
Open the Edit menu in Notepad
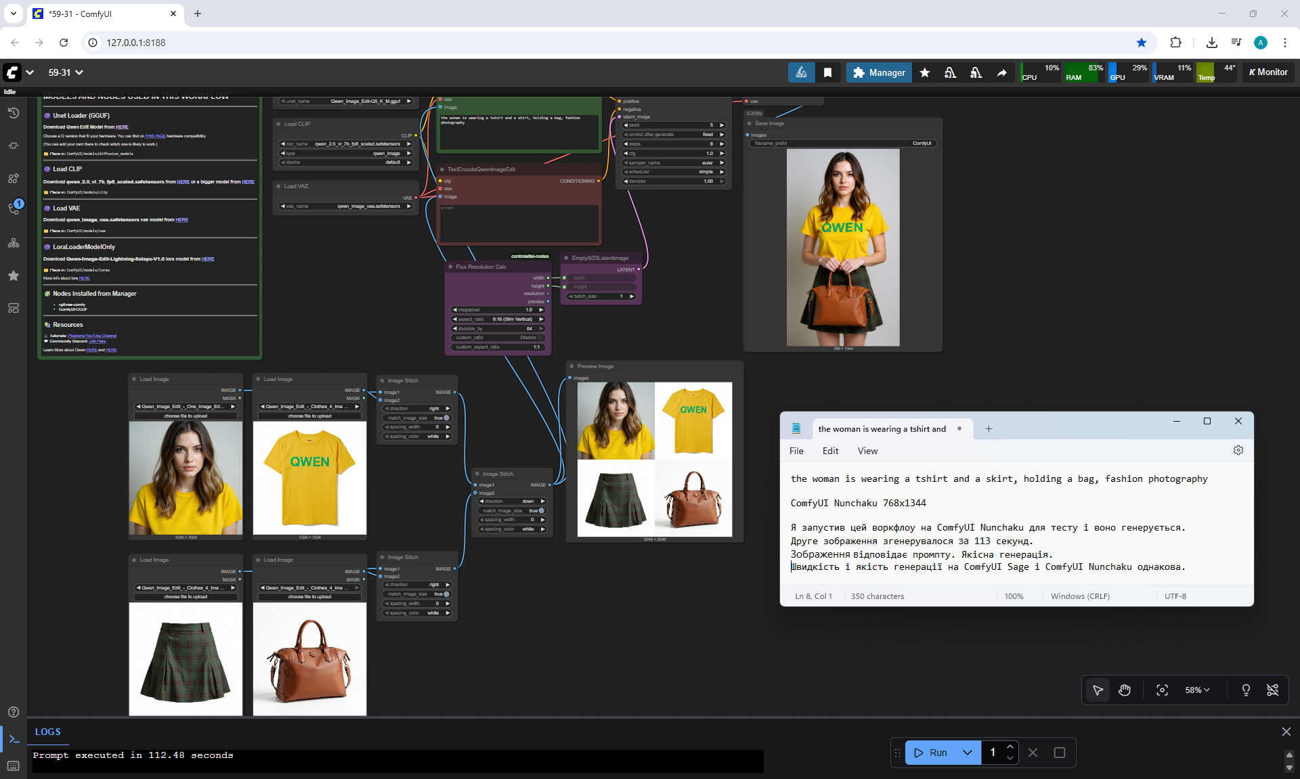click(x=830, y=451)
